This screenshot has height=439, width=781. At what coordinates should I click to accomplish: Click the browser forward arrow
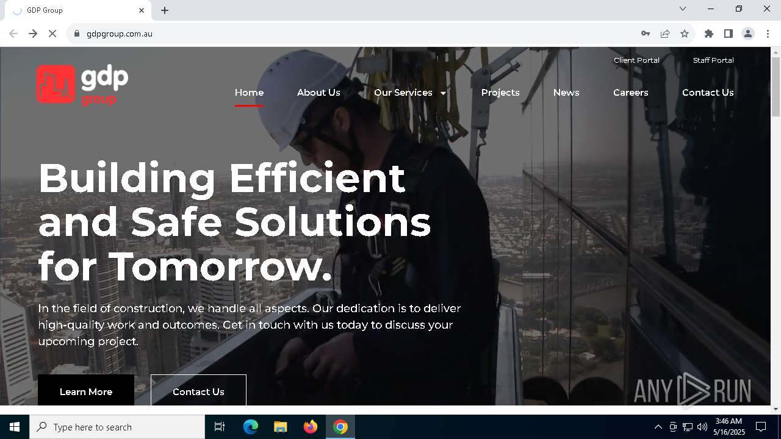coord(33,34)
